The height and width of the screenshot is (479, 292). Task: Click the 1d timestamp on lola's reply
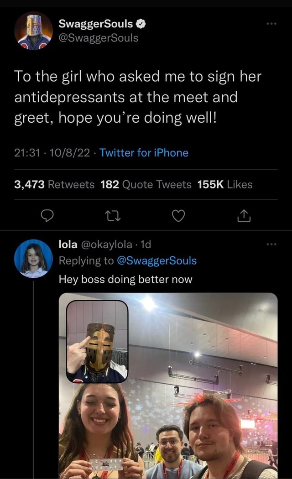click(146, 245)
